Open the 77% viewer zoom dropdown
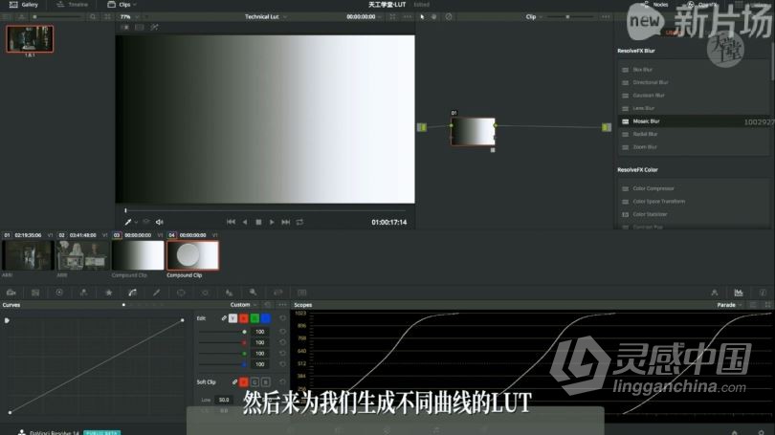The width and height of the screenshot is (775, 435). click(x=129, y=17)
